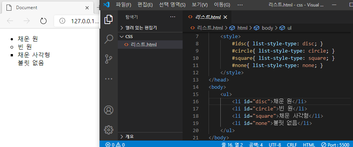Click the id="square" attribute on line 18
353x147 pixels.
click(x=260, y=116)
